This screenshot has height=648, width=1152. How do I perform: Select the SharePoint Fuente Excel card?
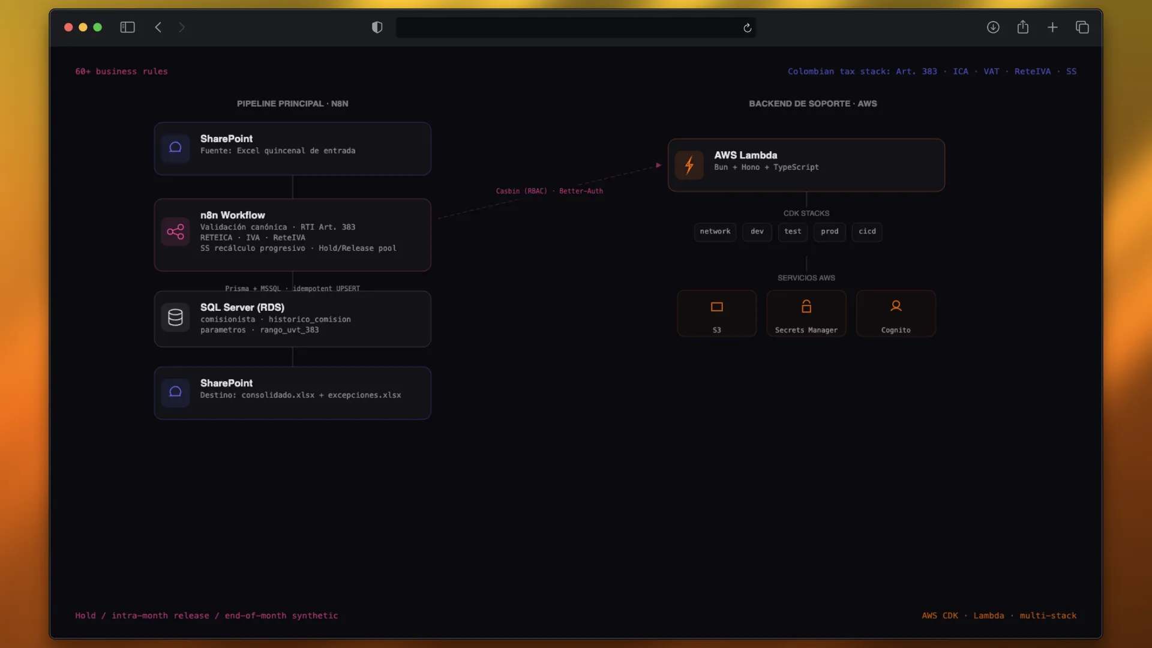tap(293, 149)
